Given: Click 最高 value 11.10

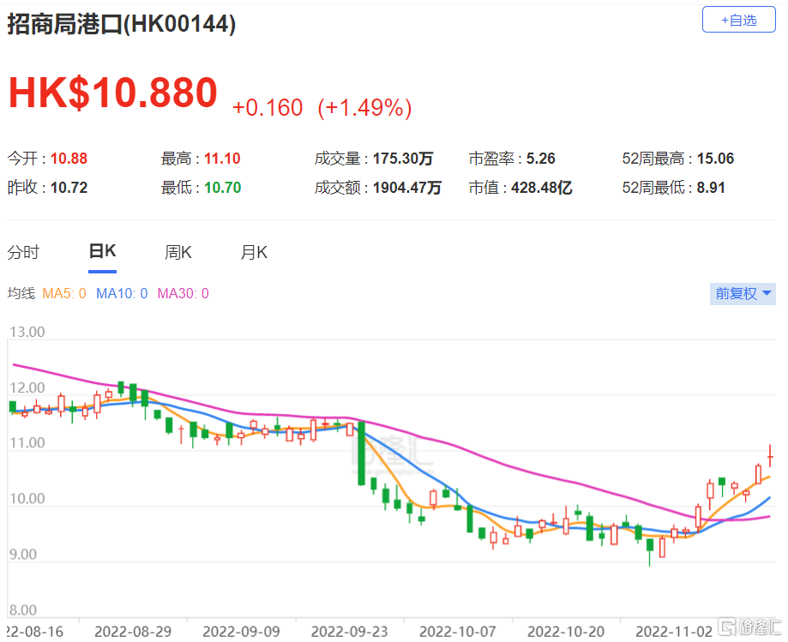Looking at the screenshot, I should coord(222,159).
